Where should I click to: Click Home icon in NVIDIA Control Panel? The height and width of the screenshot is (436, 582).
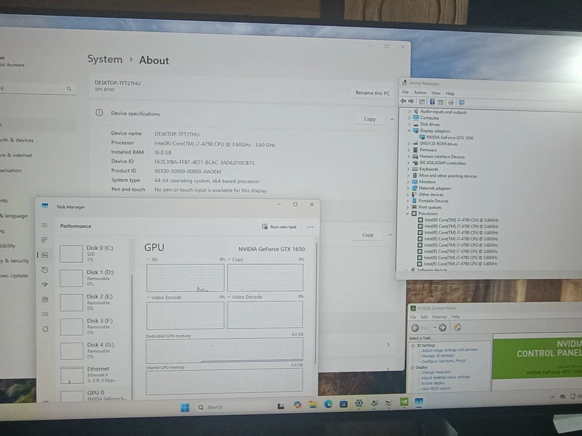(458, 327)
